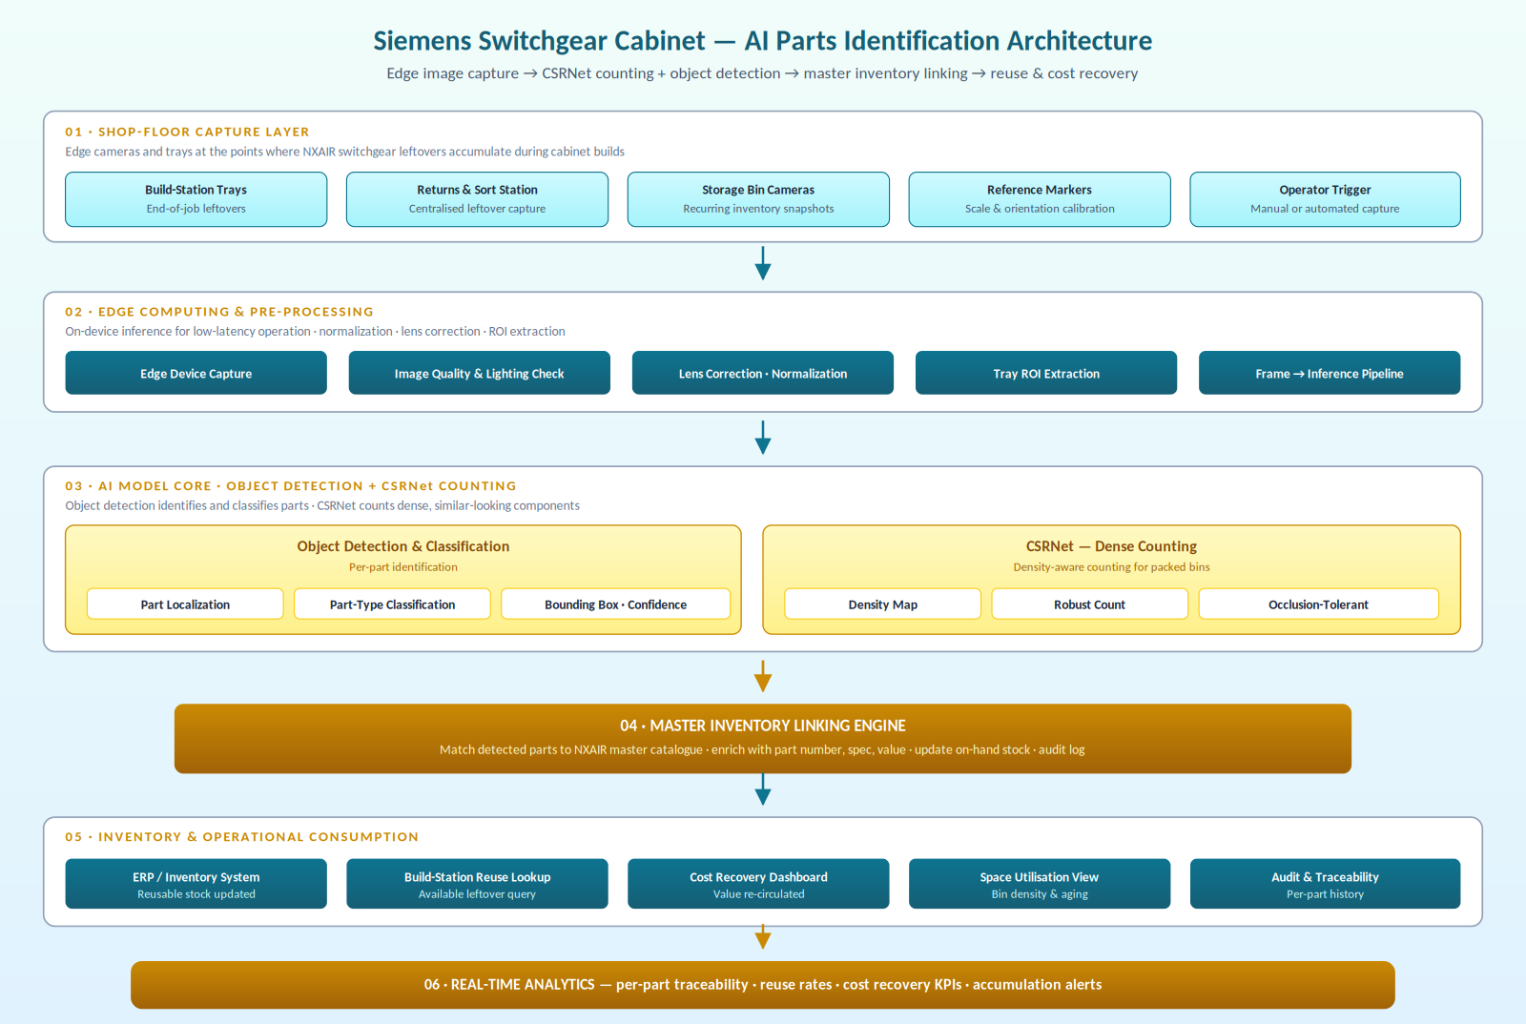Click Image Quality & Lighting Check block
This screenshot has width=1526, height=1024.
tap(479, 373)
